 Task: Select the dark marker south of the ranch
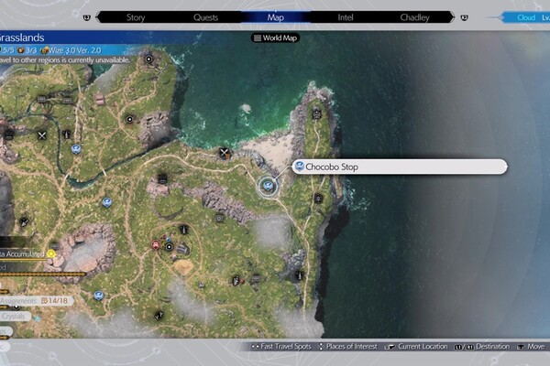pyautogui.click(x=159, y=315)
